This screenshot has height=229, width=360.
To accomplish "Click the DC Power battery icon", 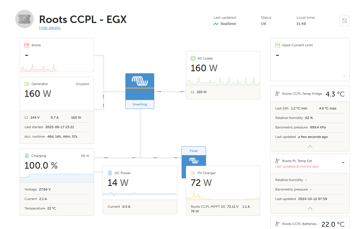I will pos(110,173).
